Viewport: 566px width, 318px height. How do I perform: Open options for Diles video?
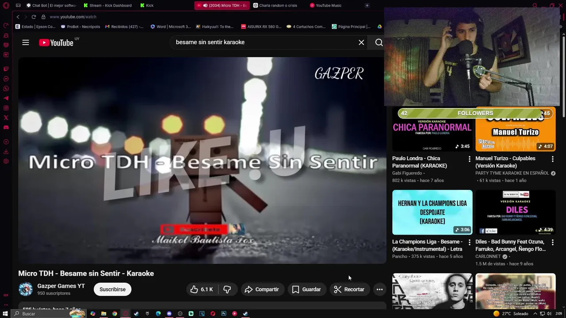tap(552, 242)
